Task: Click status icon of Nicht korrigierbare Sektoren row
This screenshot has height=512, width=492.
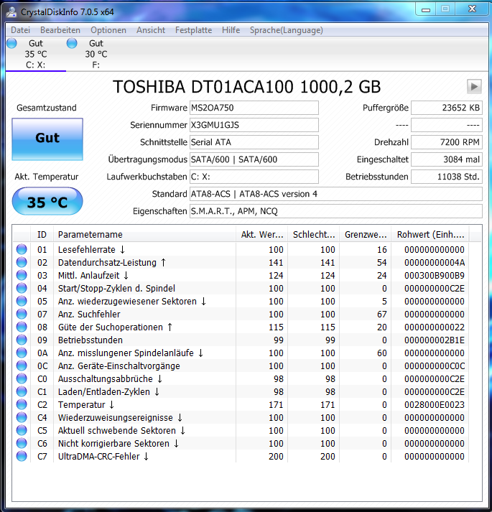Action: [22, 444]
